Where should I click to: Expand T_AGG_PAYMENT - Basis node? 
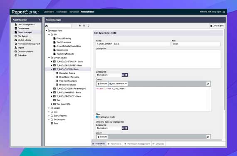tap(52, 93)
